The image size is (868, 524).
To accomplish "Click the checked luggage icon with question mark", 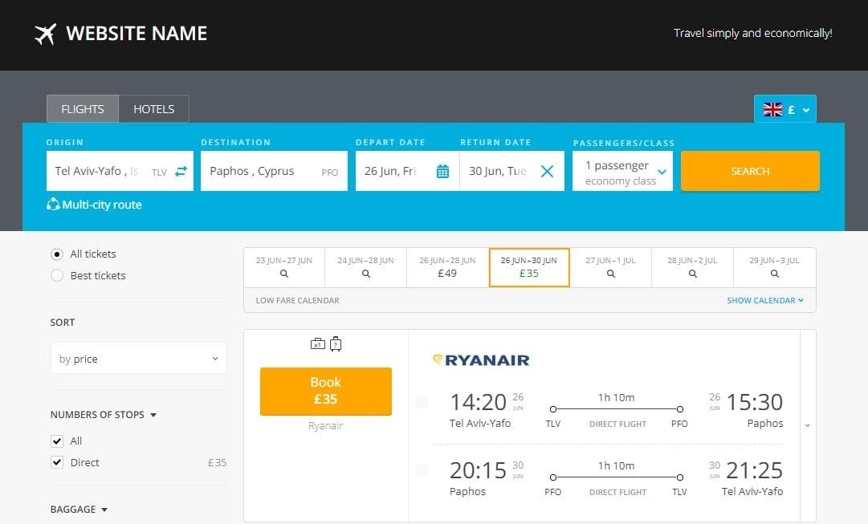I will click(336, 343).
